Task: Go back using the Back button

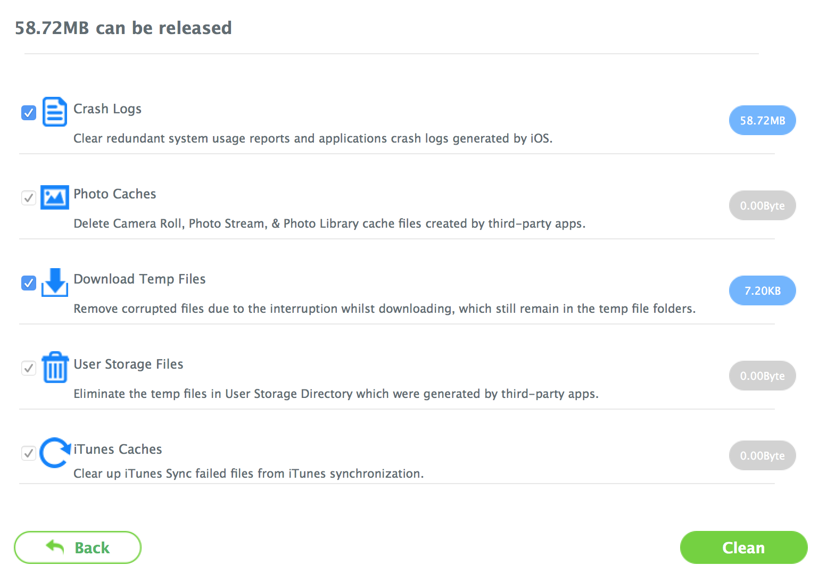Action: [78, 547]
